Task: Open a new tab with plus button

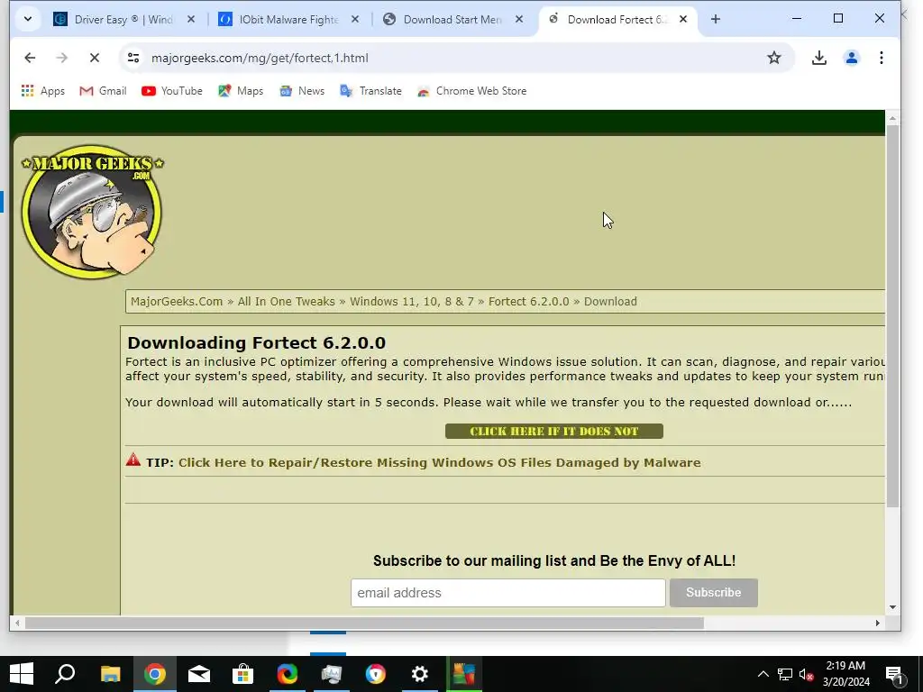Action: [x=715, y=20]
